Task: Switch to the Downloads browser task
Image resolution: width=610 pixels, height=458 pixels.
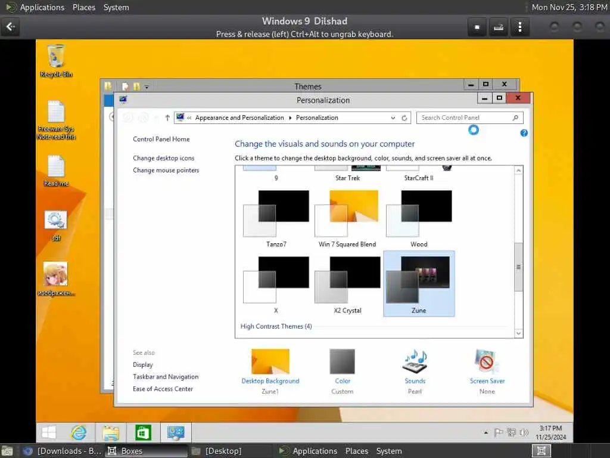Action: [62, 451]
